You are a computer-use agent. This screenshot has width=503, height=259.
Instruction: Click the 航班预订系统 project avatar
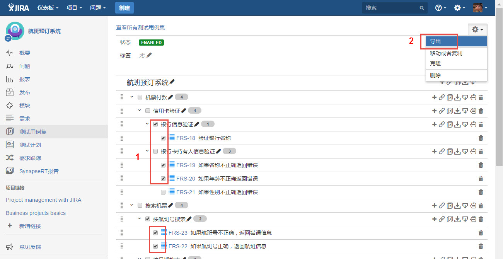[x=15, y=31]
